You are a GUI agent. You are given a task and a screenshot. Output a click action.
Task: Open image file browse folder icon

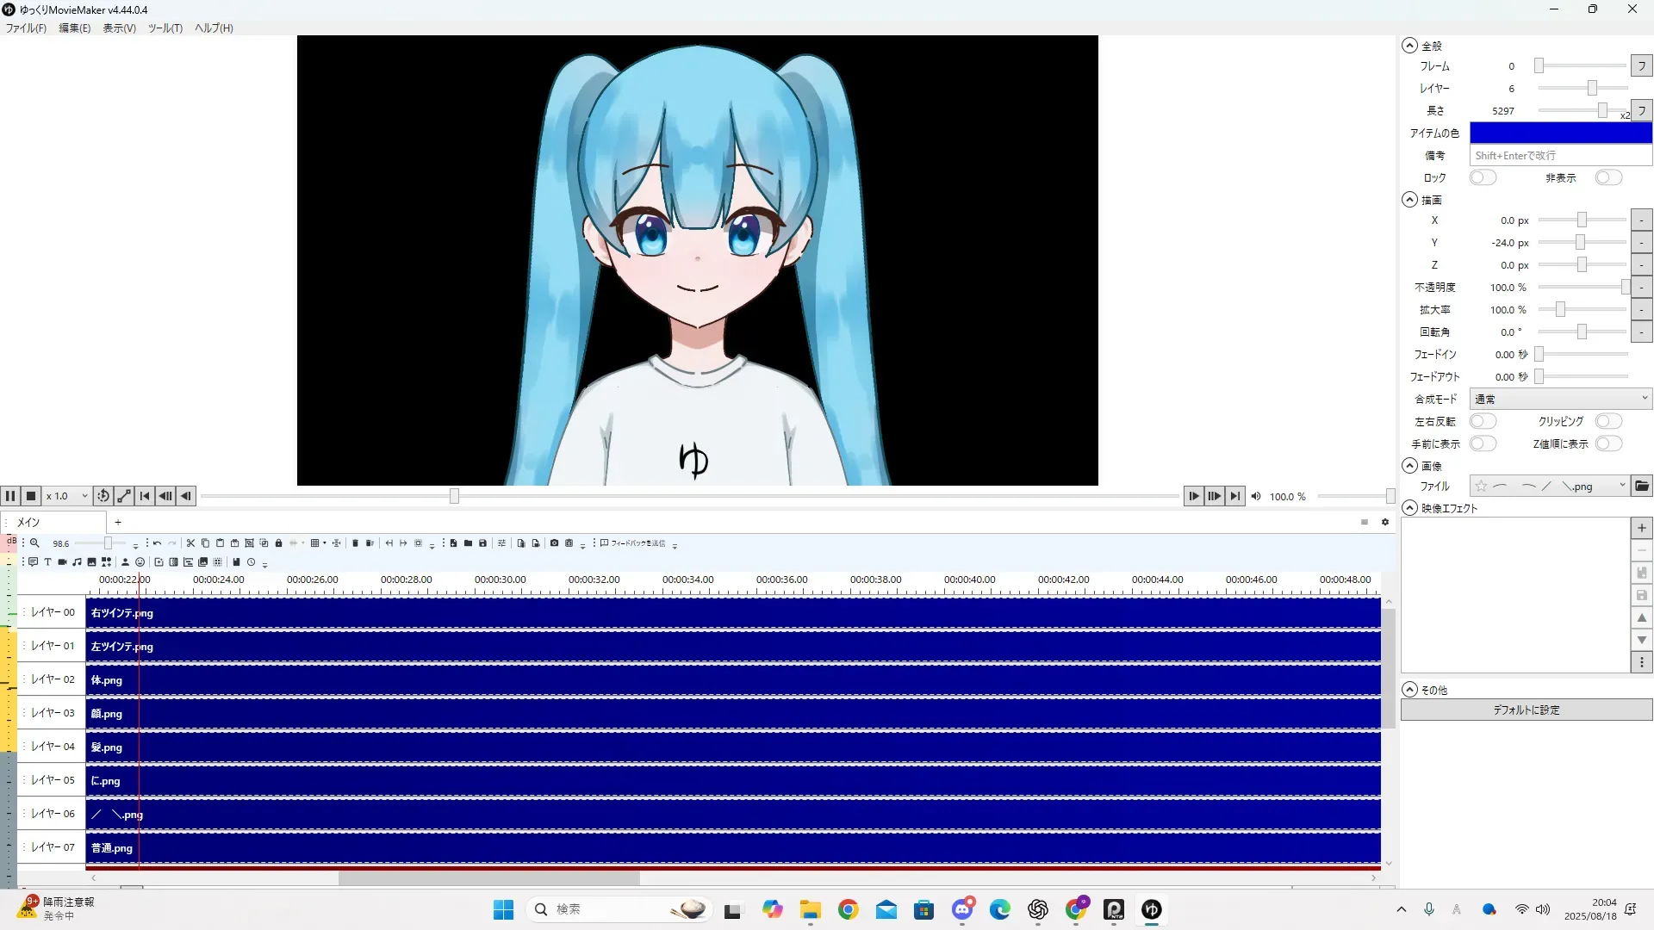click(x=1642, y=487)
